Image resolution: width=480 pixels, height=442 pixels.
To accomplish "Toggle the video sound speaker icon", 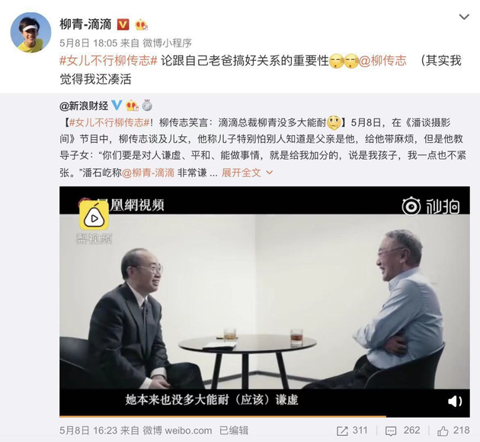I will pos(455,402).
